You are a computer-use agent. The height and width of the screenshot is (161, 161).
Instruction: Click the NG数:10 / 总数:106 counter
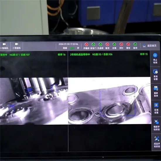point(102,54)
